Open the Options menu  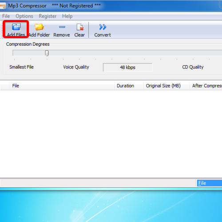point(24,16)
